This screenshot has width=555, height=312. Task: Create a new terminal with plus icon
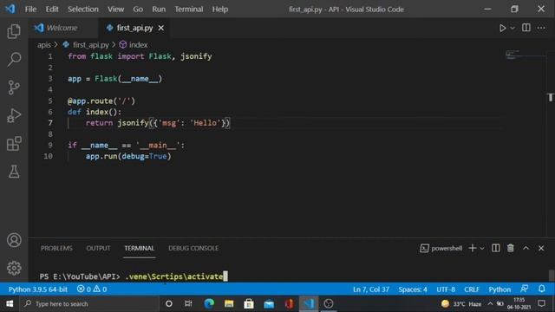click(472, 249)
